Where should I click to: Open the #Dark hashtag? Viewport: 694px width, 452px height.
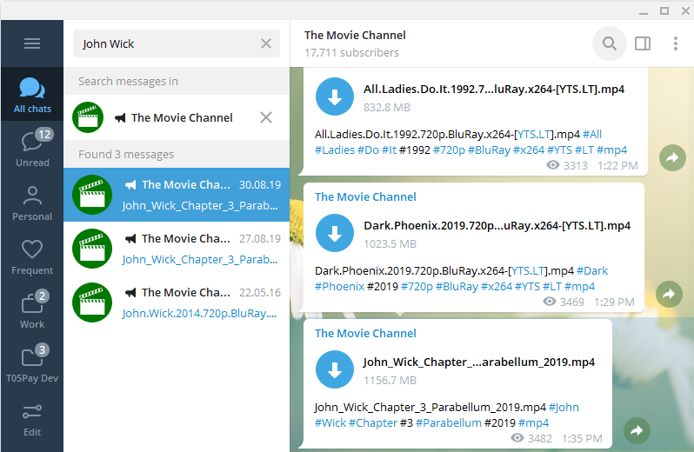coord(592,270)
